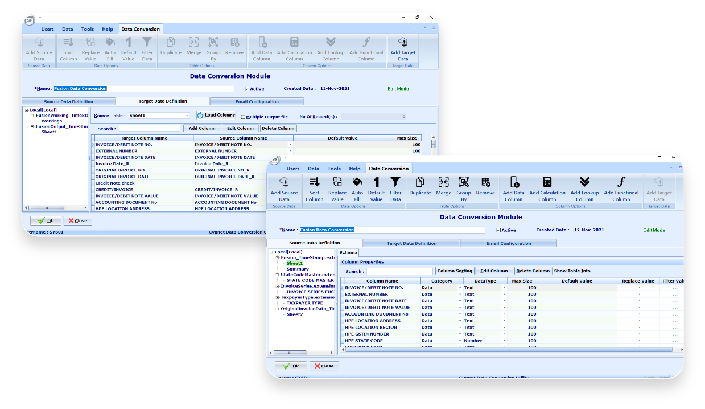Click Duplicate in the front window ribbon
This screenshot has height=409, width=705.
(x=420, y=186)
